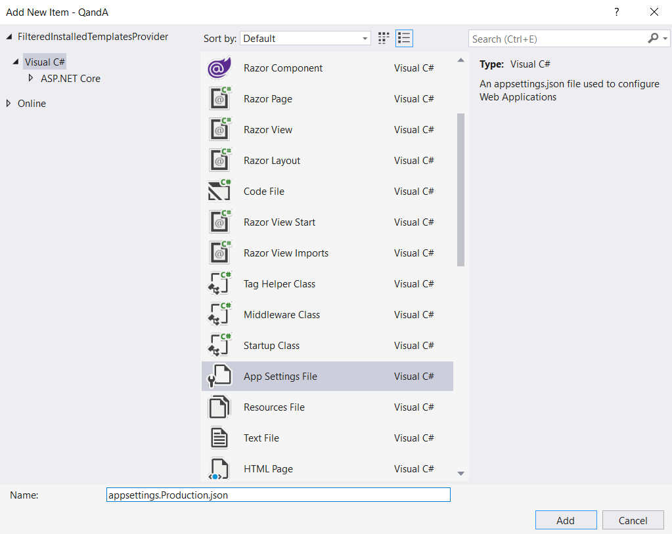Viewport: 672px width, 534px height.
Task: Click the template list vertical scrollbar
Action: (x=460, y=190)
